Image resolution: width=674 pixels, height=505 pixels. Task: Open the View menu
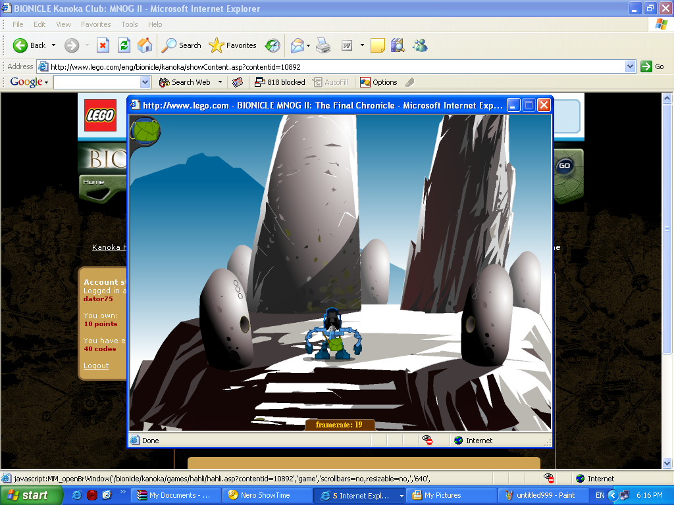coord(63,24)
